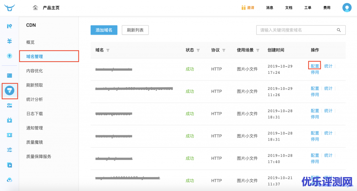This screenshot has height=191, width=357.
Task: Select the CDN funnel sidebar icon
Action: [x=9, y=90]
